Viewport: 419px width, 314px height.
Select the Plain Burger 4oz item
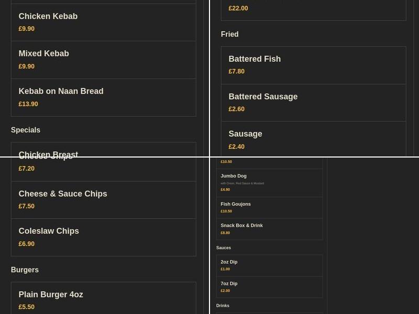tap(51, 295)
